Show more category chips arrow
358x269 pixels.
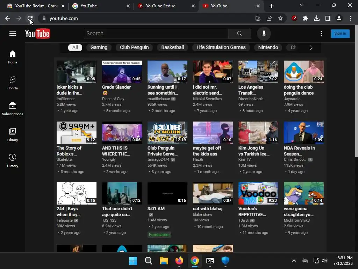(311, 48)
